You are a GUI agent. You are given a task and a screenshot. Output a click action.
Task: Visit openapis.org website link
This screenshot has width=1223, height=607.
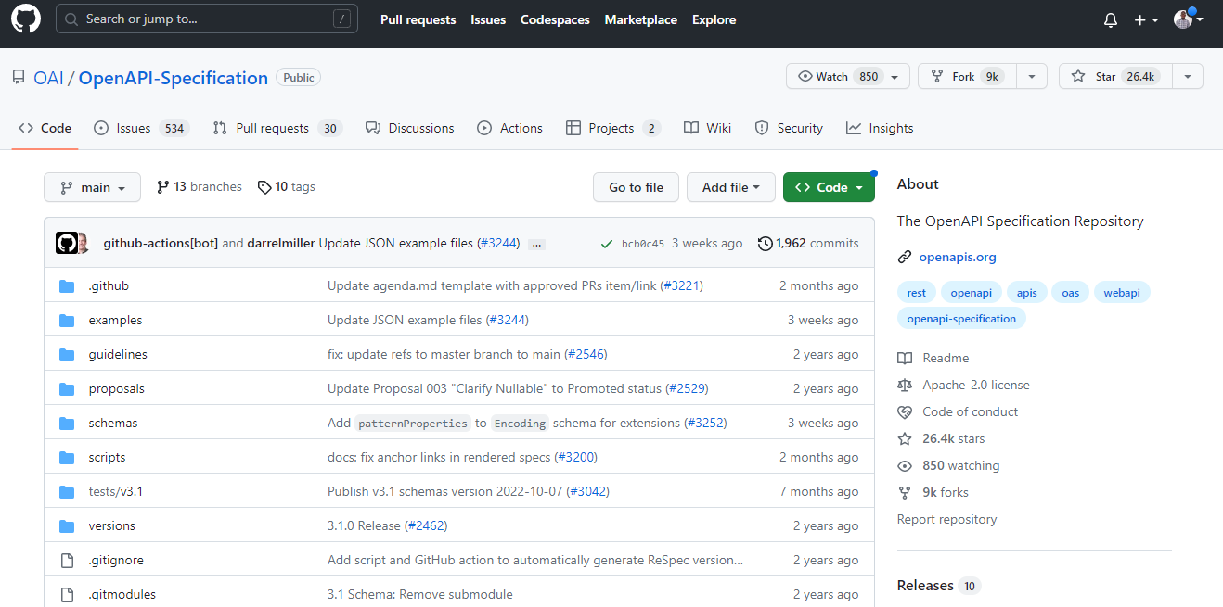[958, 257]
